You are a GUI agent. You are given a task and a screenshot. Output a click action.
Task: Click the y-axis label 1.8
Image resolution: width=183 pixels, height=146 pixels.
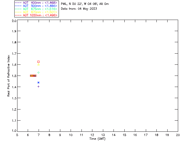[x=14, y=42]
